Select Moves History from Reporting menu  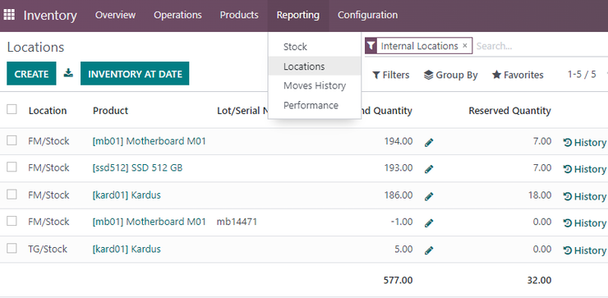[x=315, y=85]
